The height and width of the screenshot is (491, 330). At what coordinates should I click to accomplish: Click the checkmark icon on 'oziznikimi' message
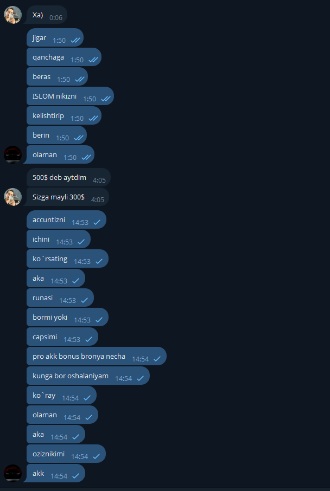point(96,457)
